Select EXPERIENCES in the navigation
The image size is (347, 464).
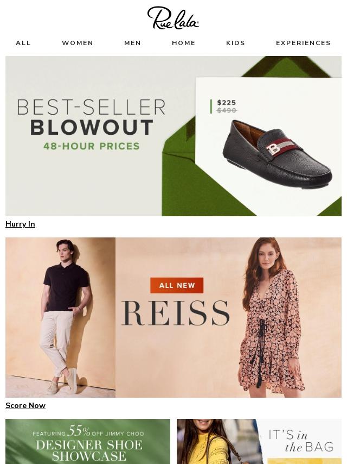point(303,43)
